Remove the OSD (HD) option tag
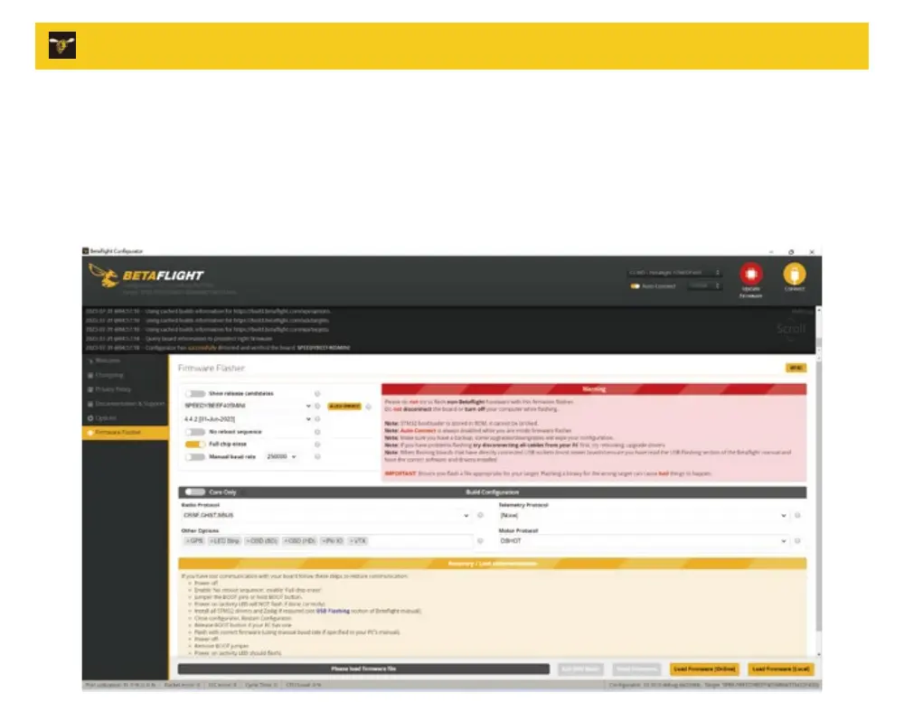Screen dimensions: 904x702 click(x=286, y=540)
